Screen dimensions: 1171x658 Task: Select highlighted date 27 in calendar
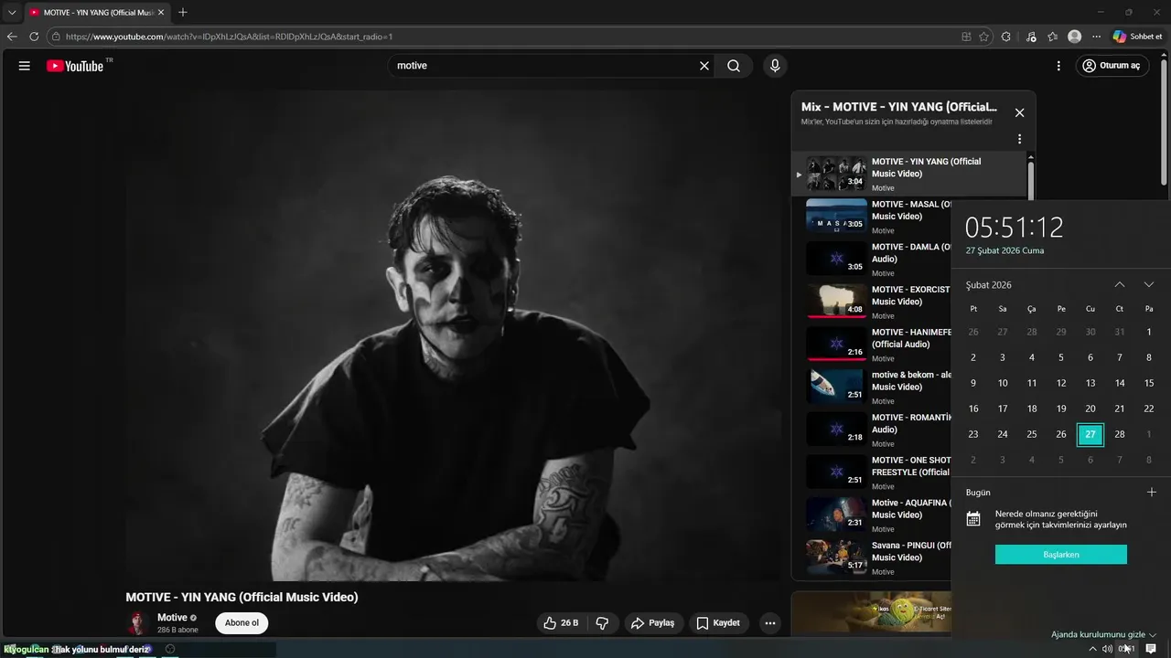click(1090, 434)
